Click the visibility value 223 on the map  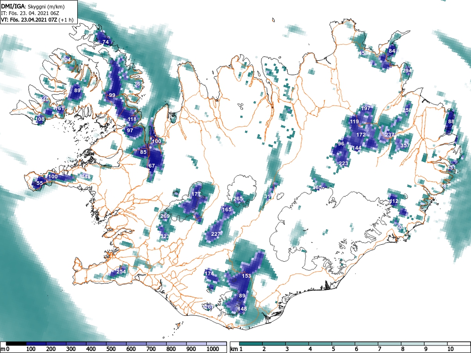(x=343, y=163)
